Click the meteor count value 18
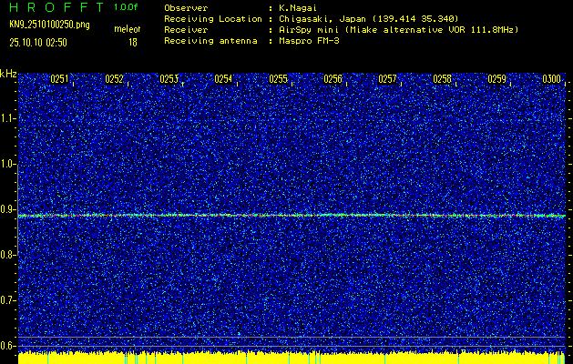The height and width of the screenshot is (364, 573). 133,42
